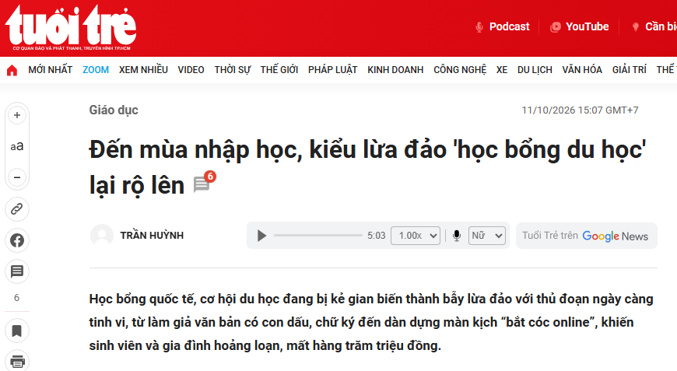
Task: Decrease font size with minus button
Action: pos(17,177)
